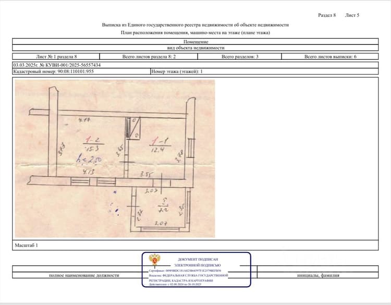Select the Кадастровый номер 90:08:110101:955 cell
The height and width of the screenshot is (305, 391).
point(81,71)
